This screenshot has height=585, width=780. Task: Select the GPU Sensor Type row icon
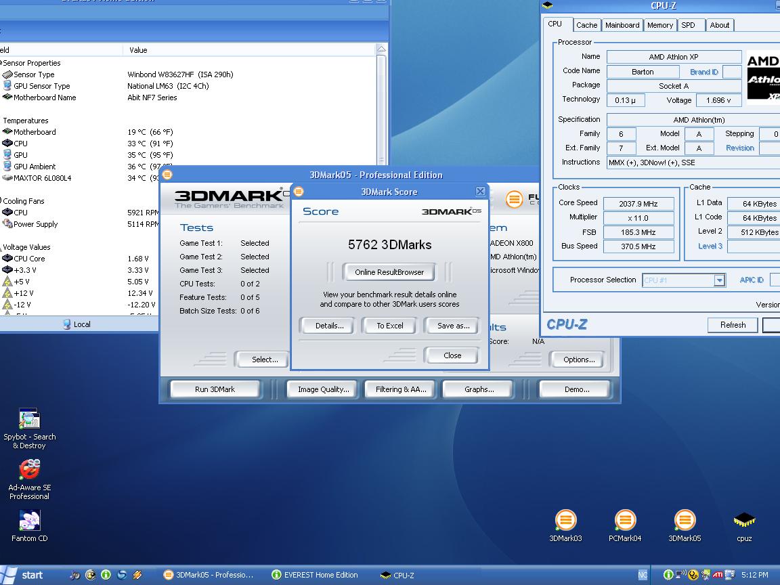pos(7,85)
